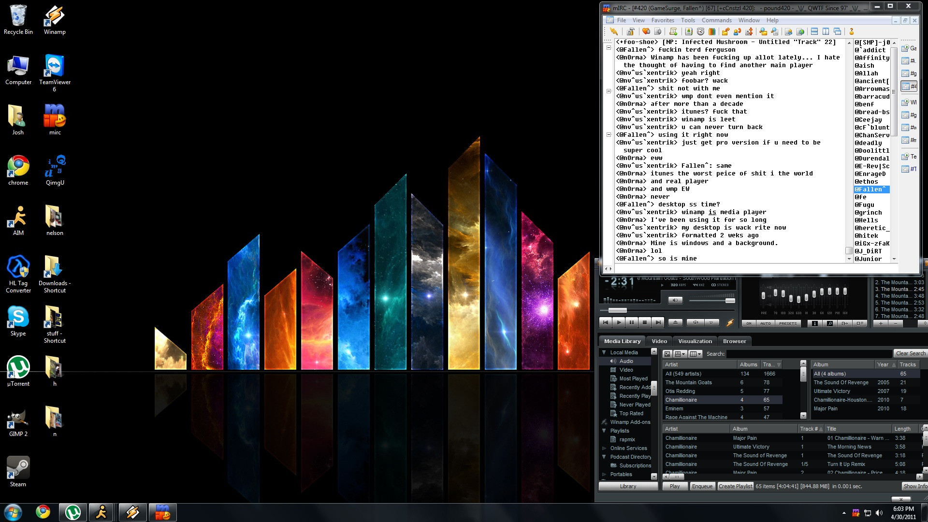This screenshot has height=522, width=928.
Task: Open the mIRC options toolbar icon
Action: click(x=630, y=32)
